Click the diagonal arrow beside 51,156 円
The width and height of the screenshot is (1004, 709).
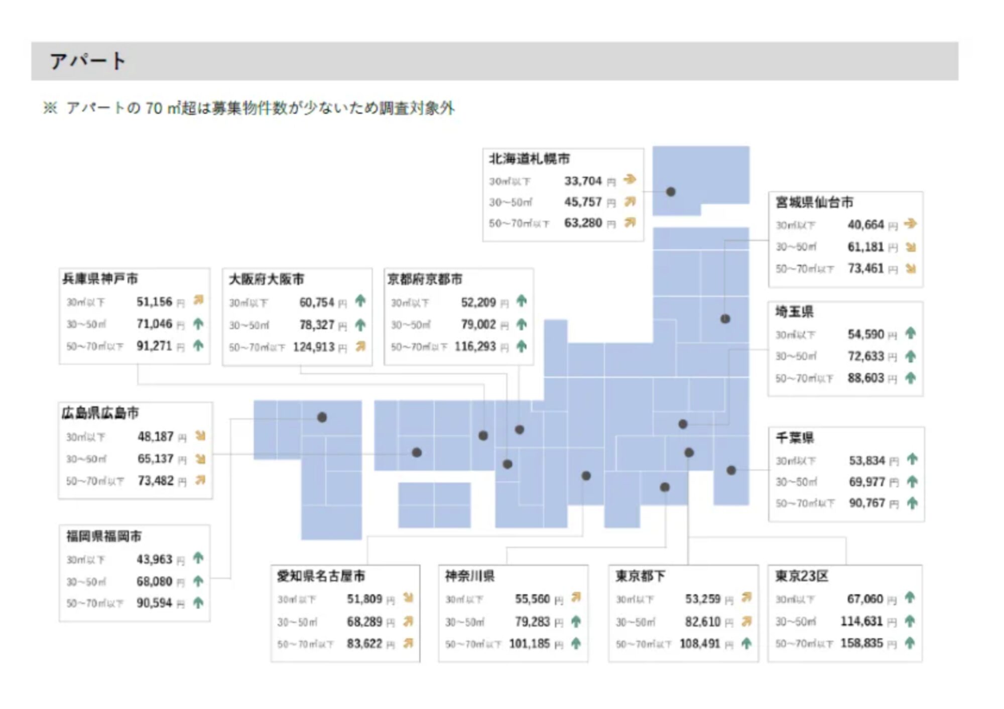(198, 300)
